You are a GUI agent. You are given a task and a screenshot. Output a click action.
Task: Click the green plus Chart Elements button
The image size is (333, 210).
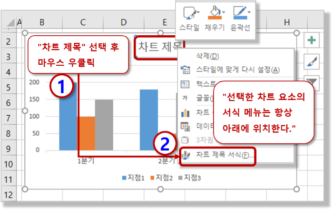(312, 40)
